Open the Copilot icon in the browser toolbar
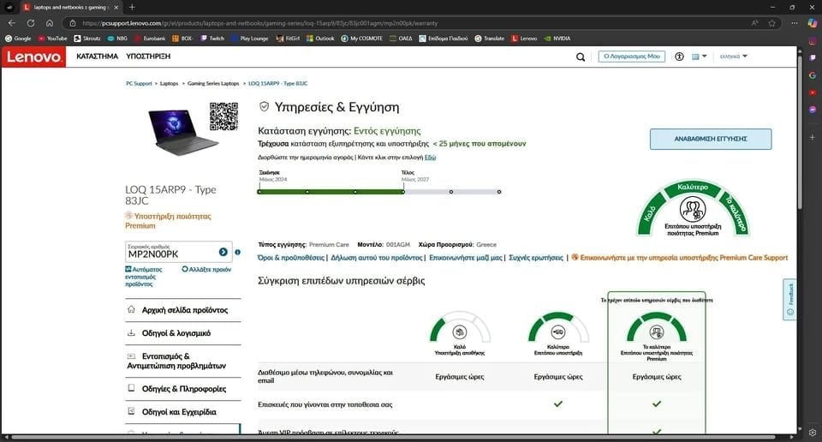The image size is (822, 442). click(812, 23)
